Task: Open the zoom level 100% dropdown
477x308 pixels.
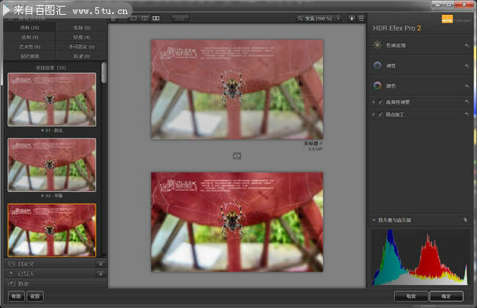Action: (320, 18)
